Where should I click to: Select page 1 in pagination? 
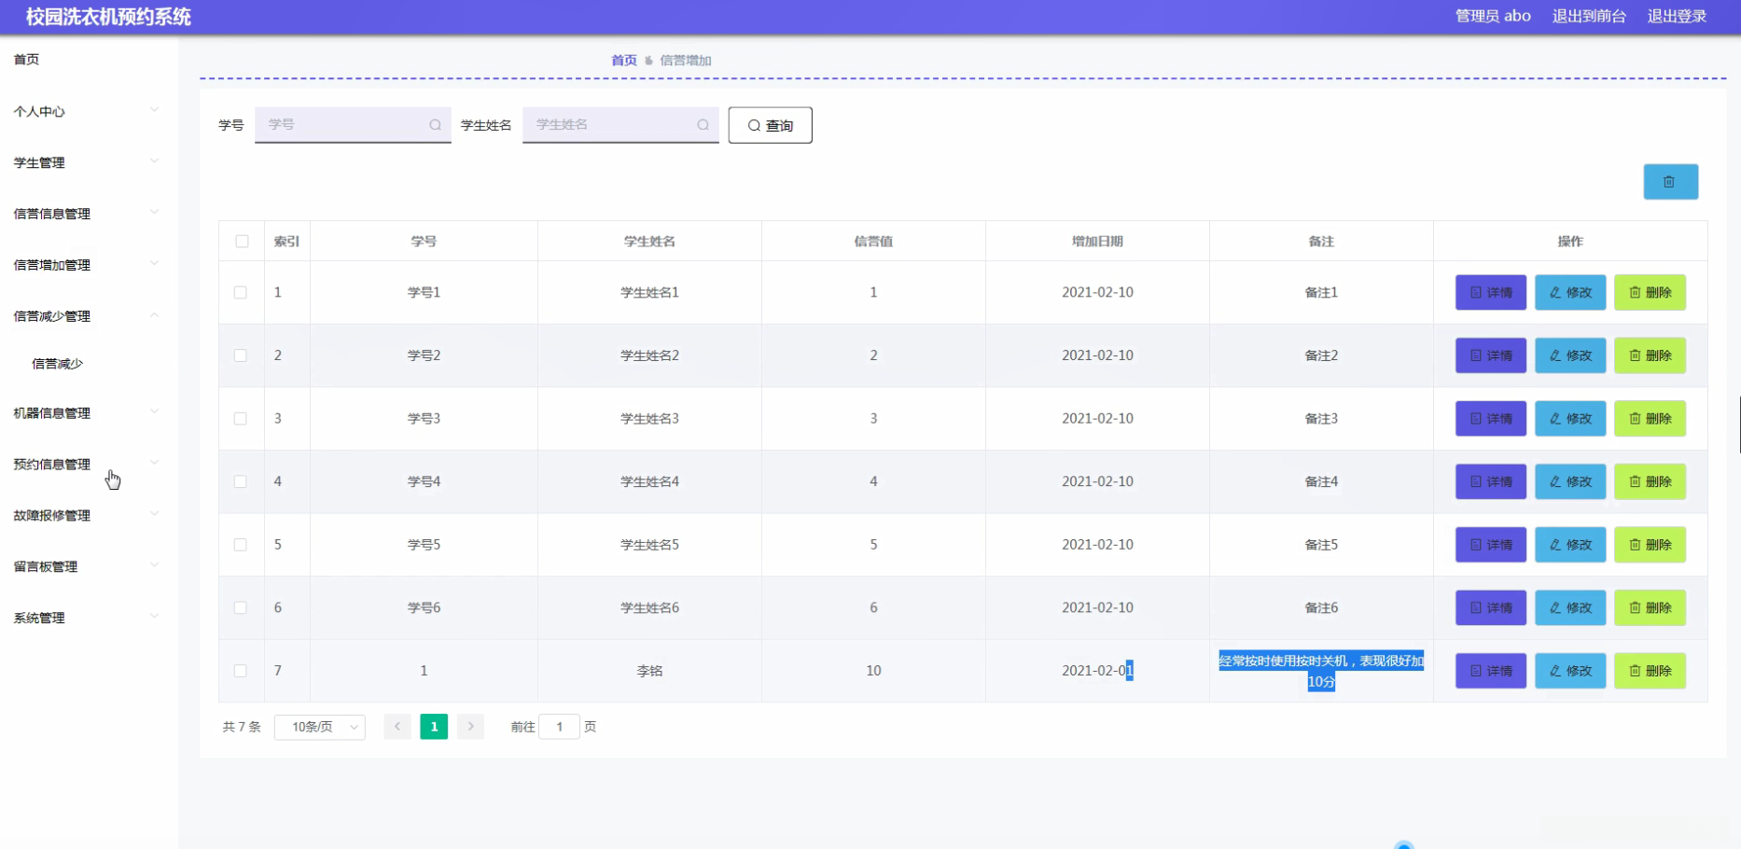tap(434, 727)
